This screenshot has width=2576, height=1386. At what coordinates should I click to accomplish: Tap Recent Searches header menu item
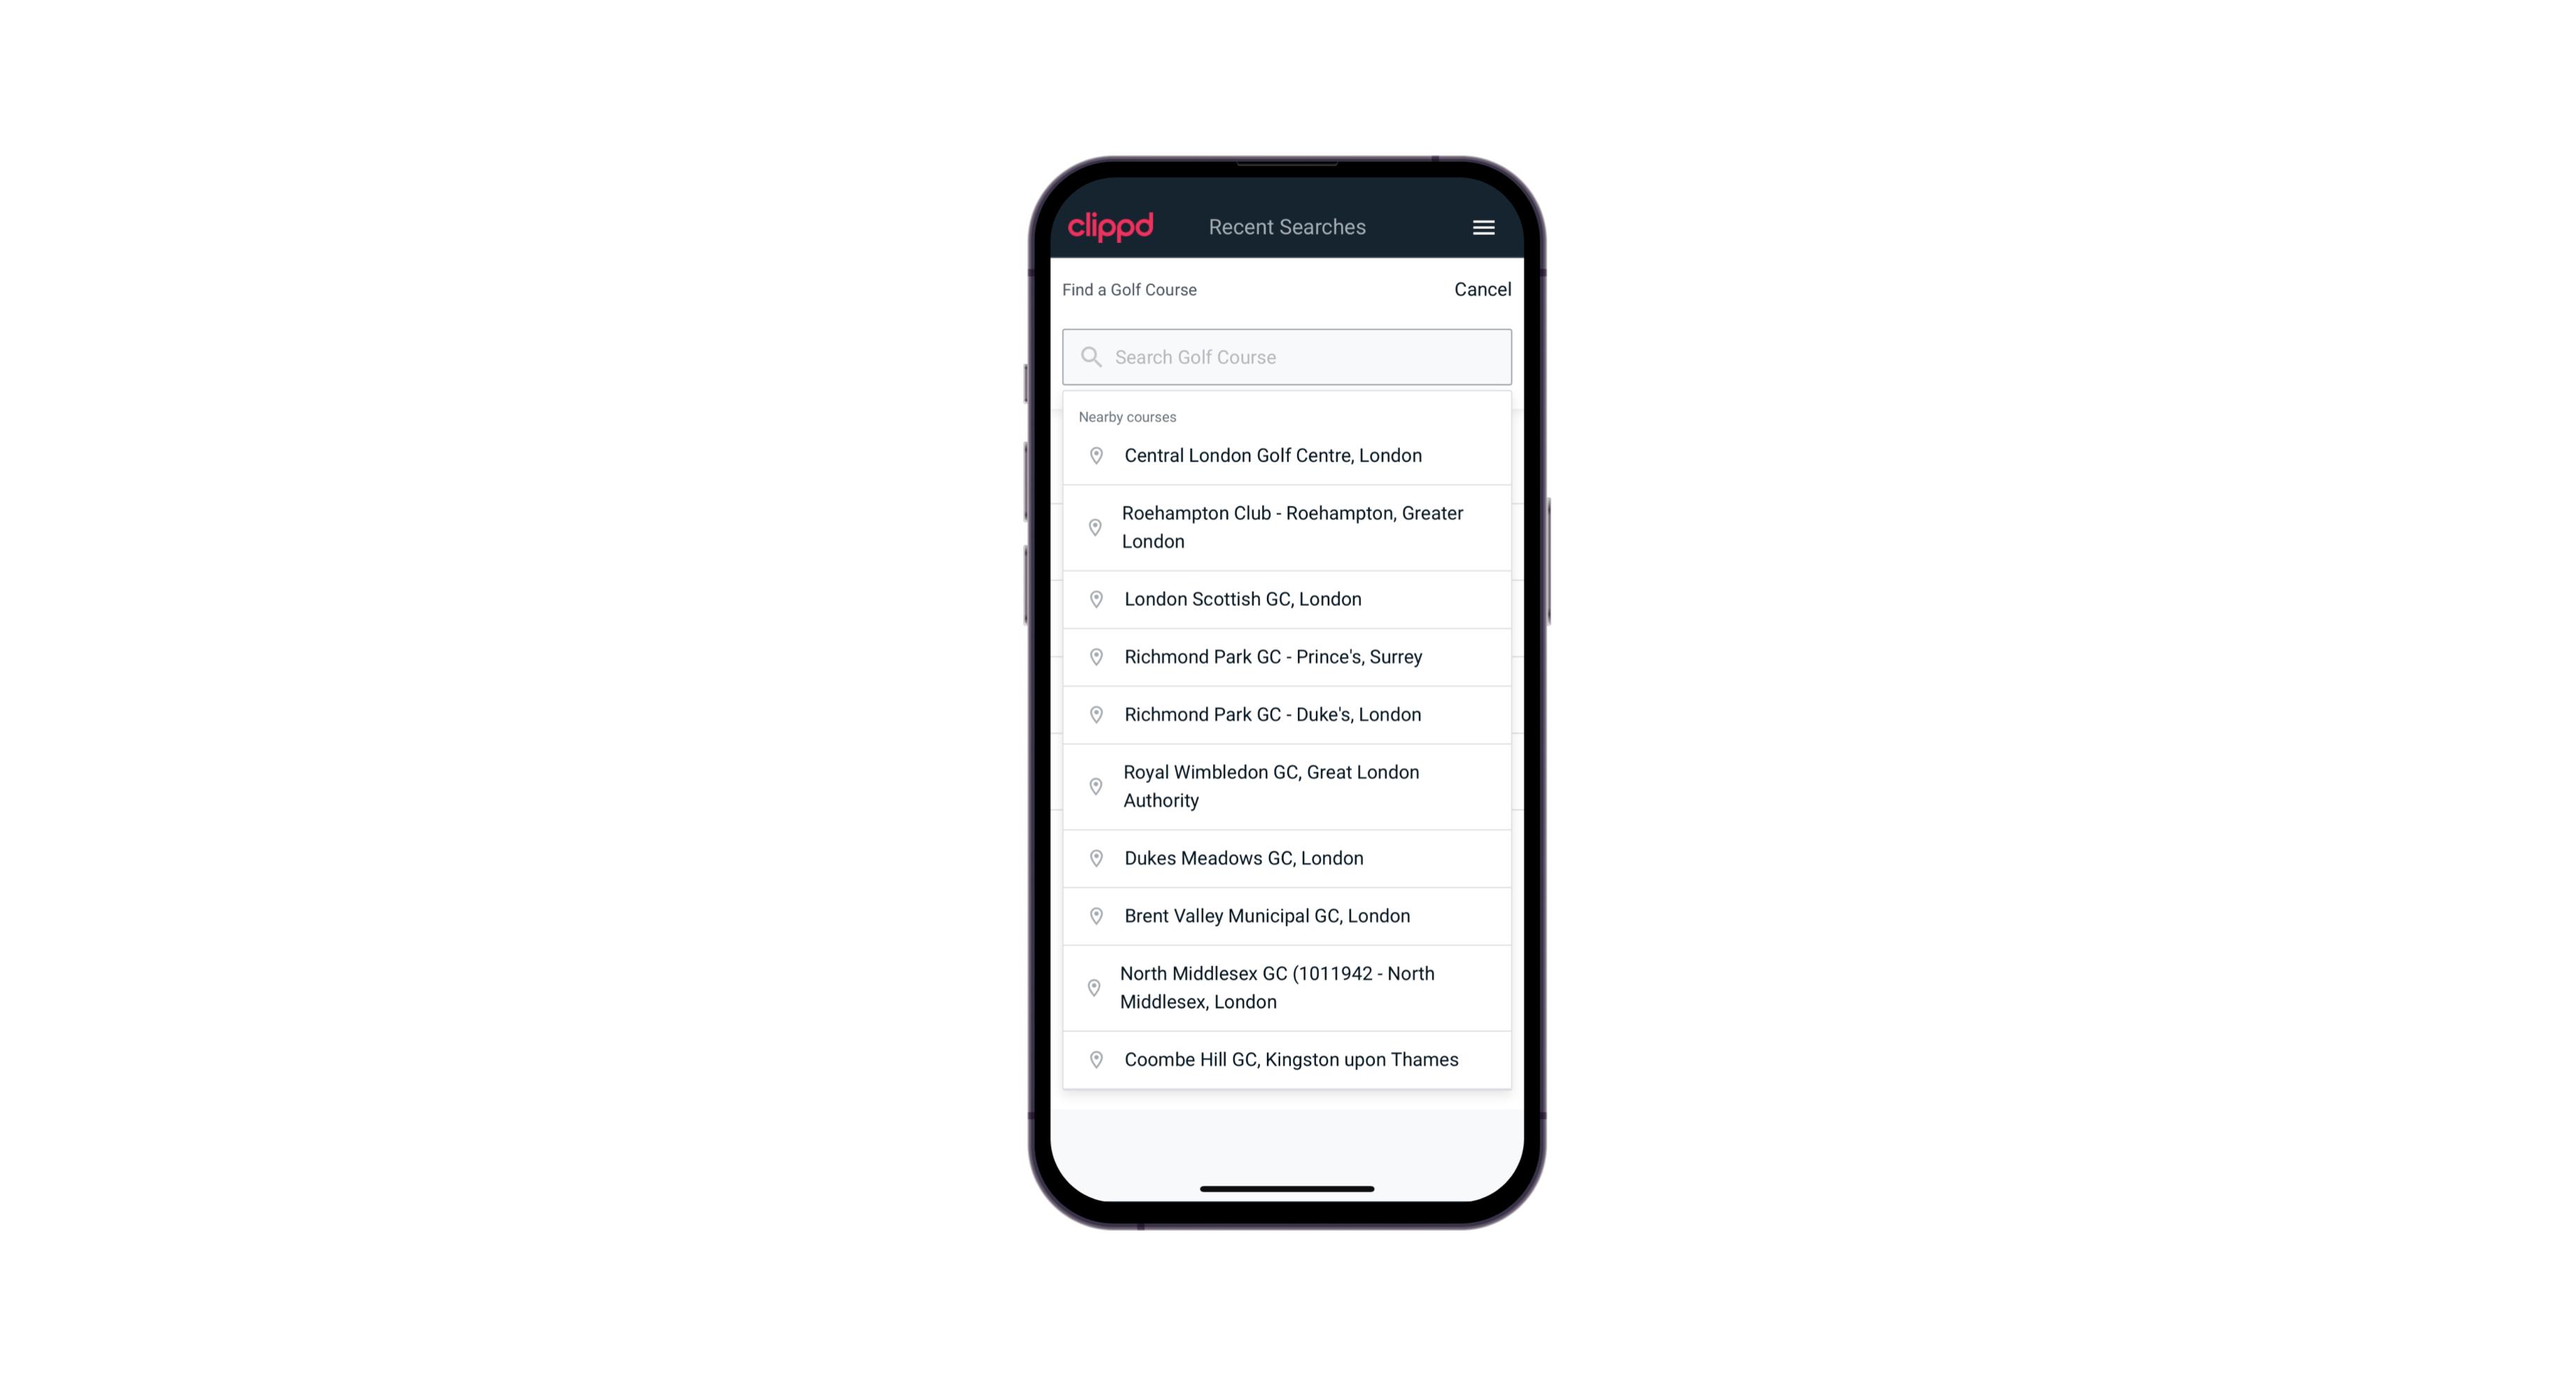click(x=1287, y=227)
